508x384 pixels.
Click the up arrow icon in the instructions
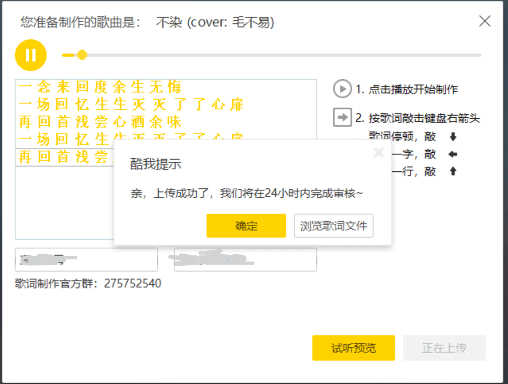[x=452, y=171]
